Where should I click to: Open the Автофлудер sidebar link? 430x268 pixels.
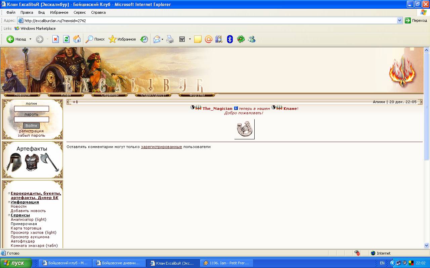pos(23,241)
